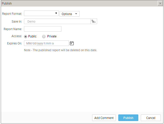Click the Report Format label
This screenshot has height=124, width=164.
click(x=12, y=14)
